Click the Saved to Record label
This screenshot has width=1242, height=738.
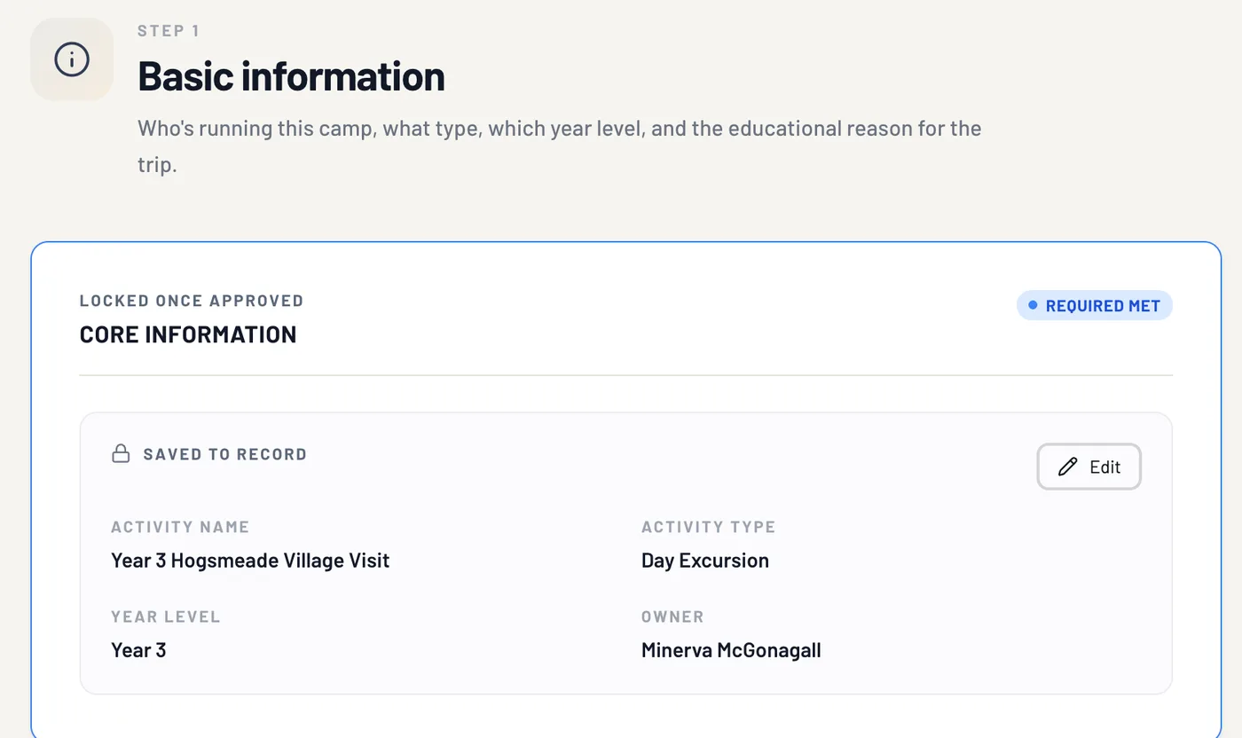pos(225,454)
